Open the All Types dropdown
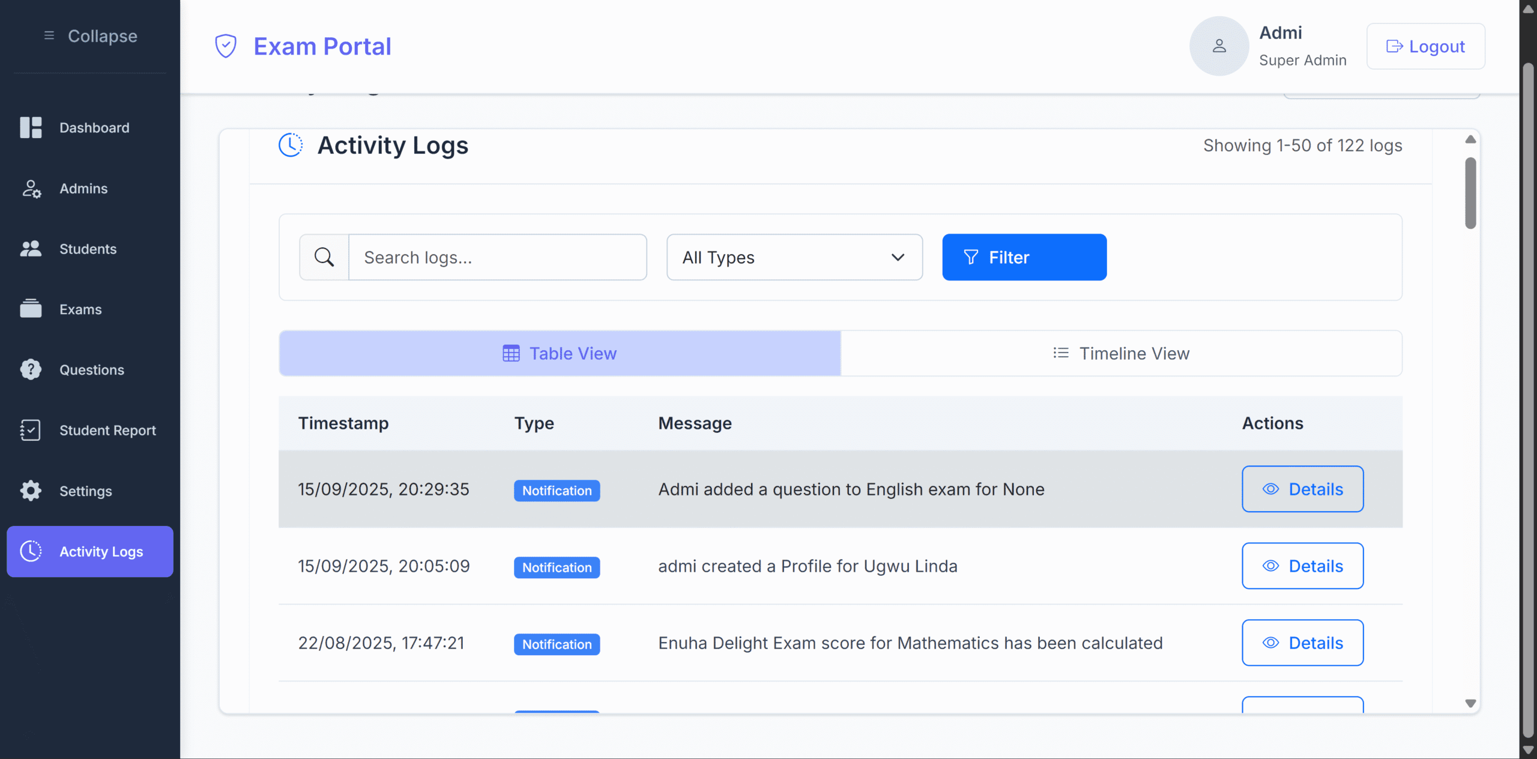This screenshot has height=759, width=1537. pos(794,257)
